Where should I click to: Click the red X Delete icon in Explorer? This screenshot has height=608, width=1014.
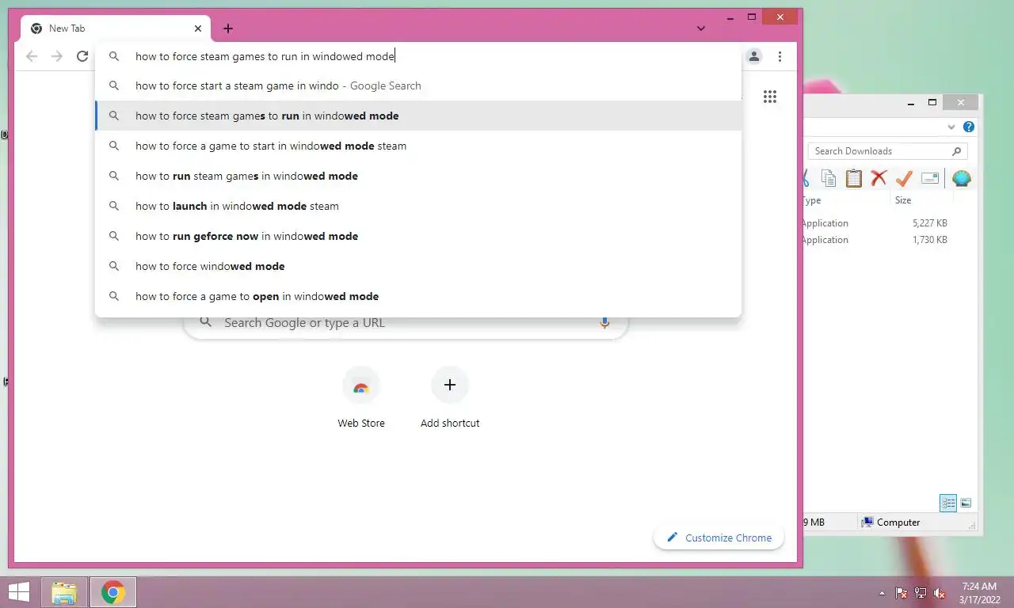tap(879, 178)
